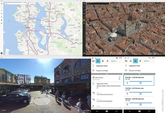The width and height of the screenshot is (165, 113).
Task: Zoom in the Streetside view
Action: 88,84
